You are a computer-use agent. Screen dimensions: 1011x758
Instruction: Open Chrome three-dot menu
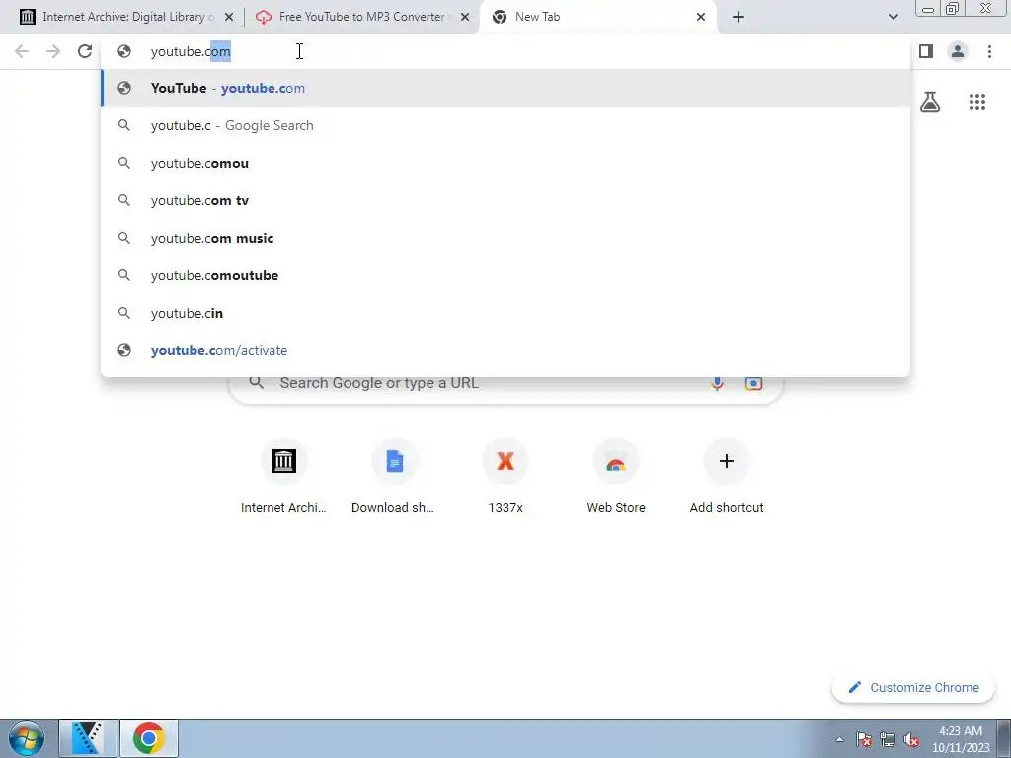click(x=989, y=51)
